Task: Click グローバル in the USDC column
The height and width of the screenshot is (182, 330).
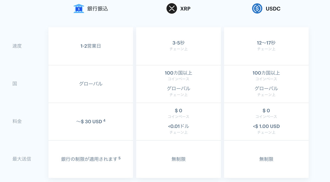Action: [x=266, y=89]
